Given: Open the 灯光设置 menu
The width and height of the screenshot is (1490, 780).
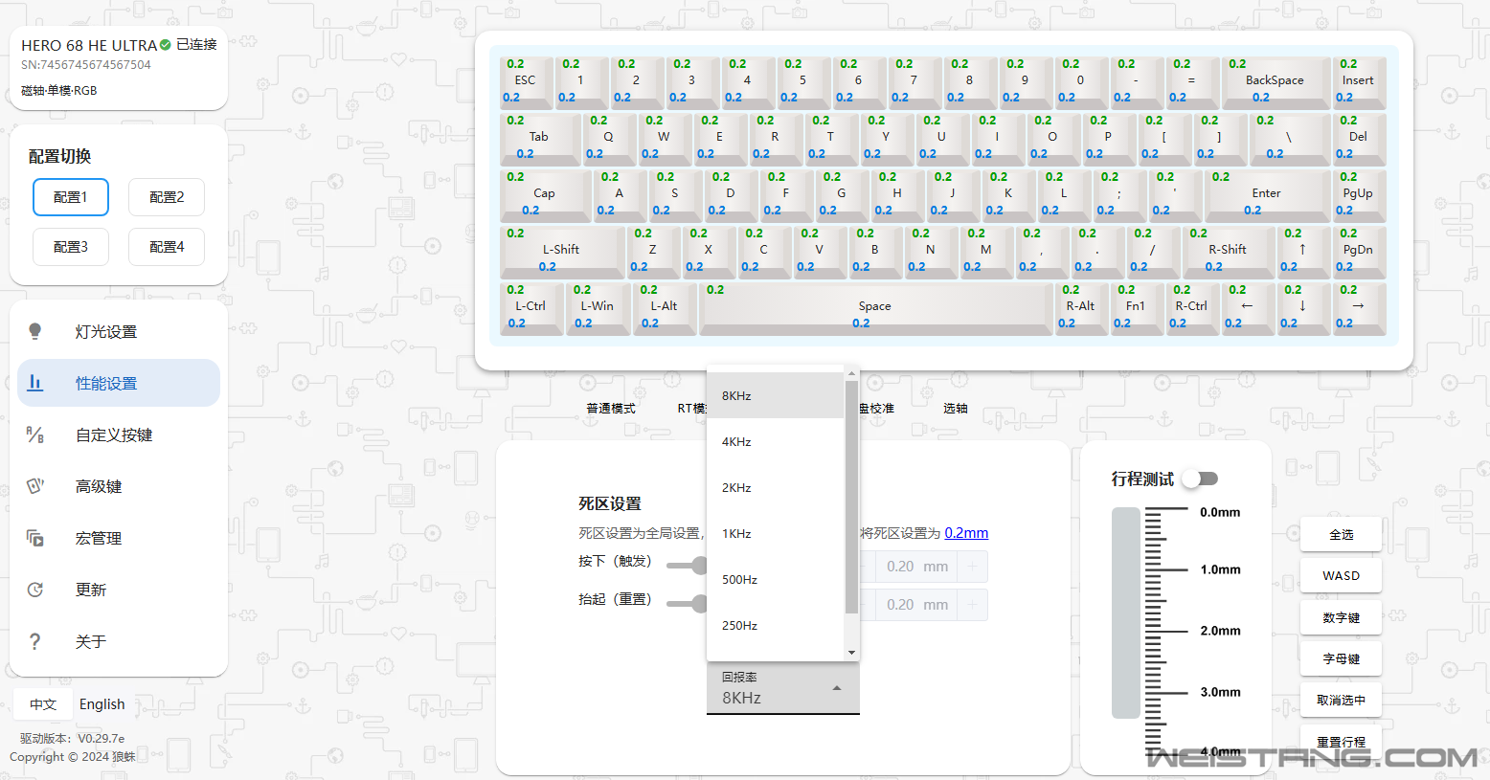Looking at the screenshot, I should point(119,331).
